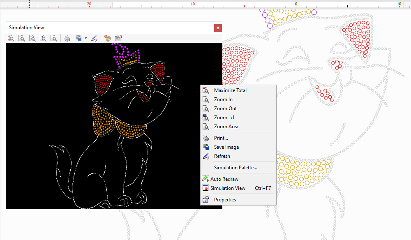
Task: Open Properties from the context menu
Action: (238, 200)
